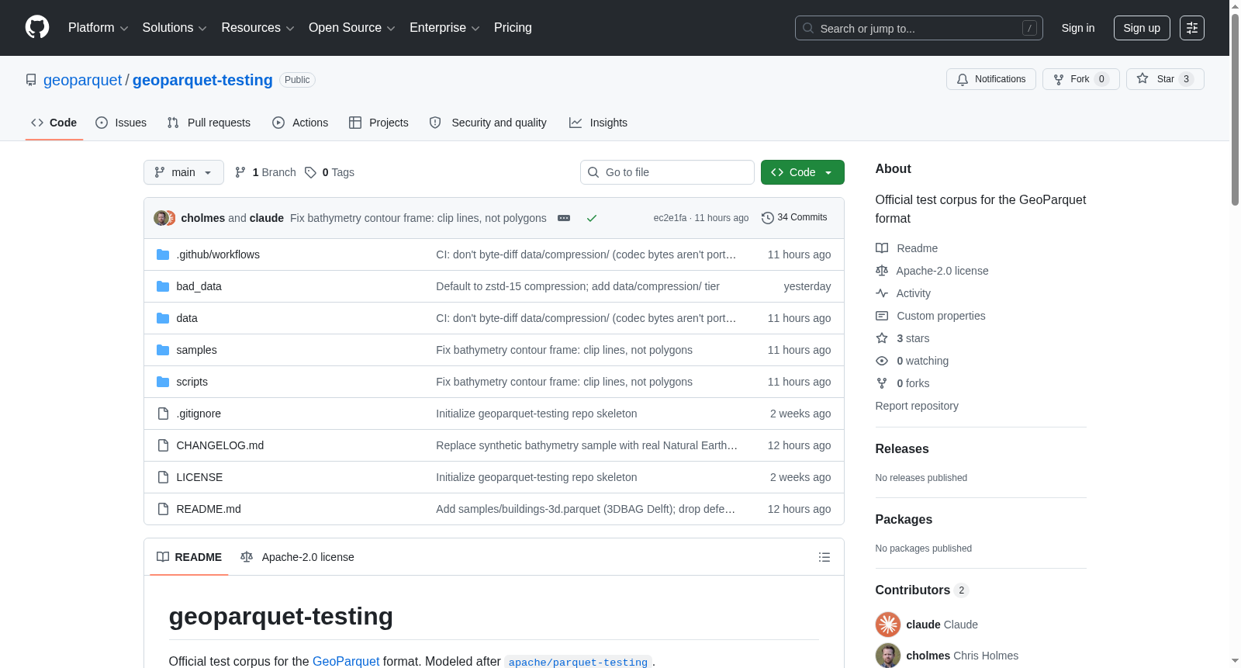Viewport: 1241px width, 668px height.
Task: Open 34 Commits history icon
Action: coord(768,218)
